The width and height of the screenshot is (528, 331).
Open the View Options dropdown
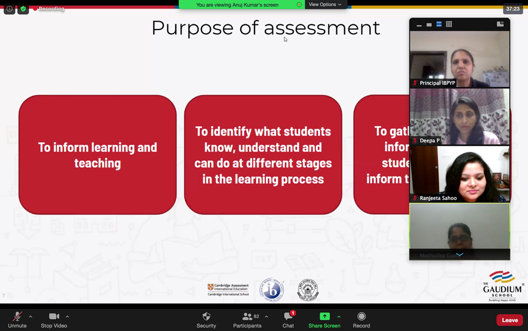click(x=325, y=4)
